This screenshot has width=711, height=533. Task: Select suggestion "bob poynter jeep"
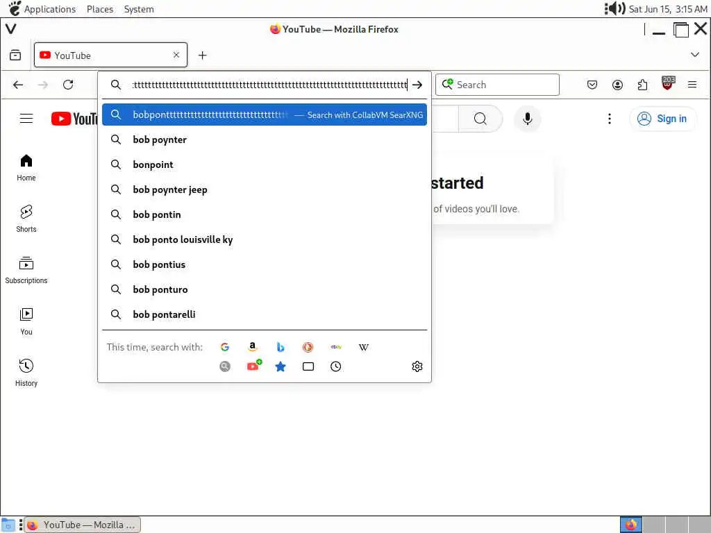(x=265, y=189)
